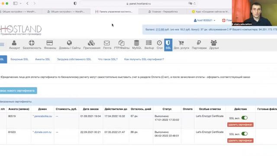Viewport: 277px width, 156px height.
Task: Expand Safari sidebar options chevron
Action: click(x=21, y=3)
